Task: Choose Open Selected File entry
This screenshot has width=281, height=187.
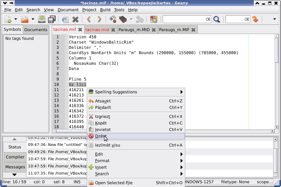Action: point(136,183)
